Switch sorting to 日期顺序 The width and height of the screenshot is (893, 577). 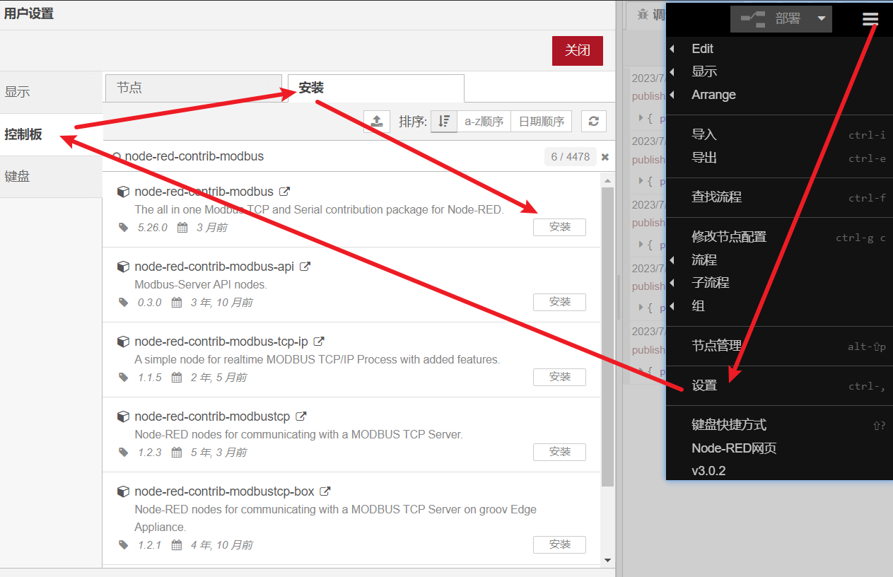[542, 121]
